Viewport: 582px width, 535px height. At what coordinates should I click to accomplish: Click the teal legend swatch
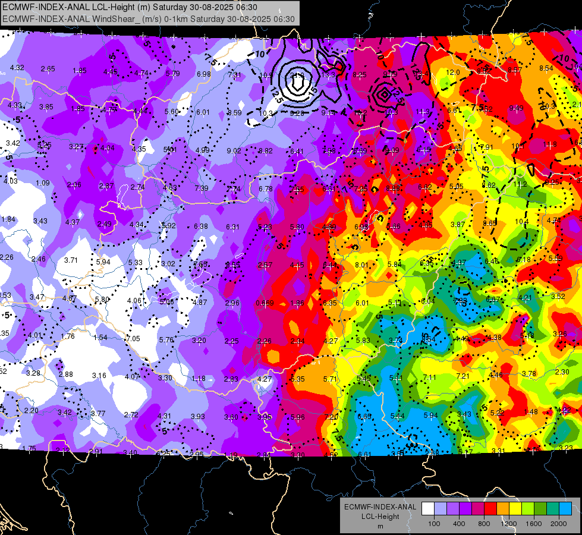[553, 509]
